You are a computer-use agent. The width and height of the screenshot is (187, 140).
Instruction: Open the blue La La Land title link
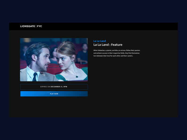click(100, 41)
